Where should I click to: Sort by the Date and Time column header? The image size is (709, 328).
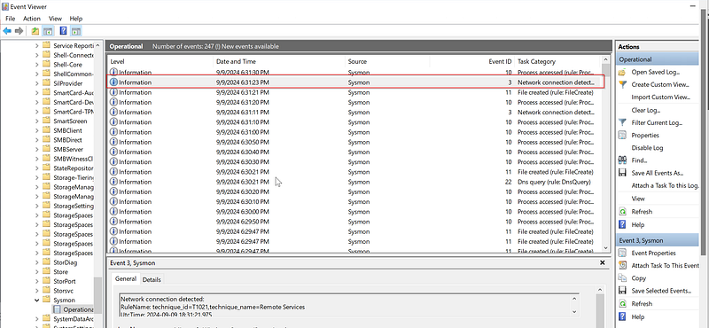279,61
